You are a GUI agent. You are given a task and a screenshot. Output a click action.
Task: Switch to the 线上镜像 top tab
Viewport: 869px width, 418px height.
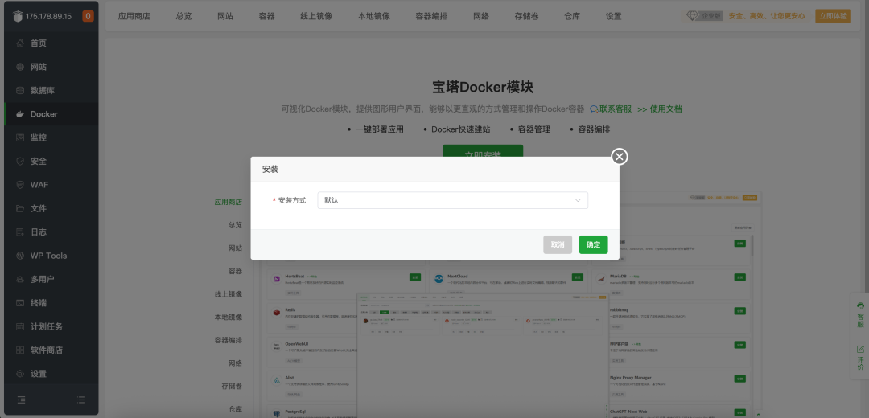click(x=316, y=16)
